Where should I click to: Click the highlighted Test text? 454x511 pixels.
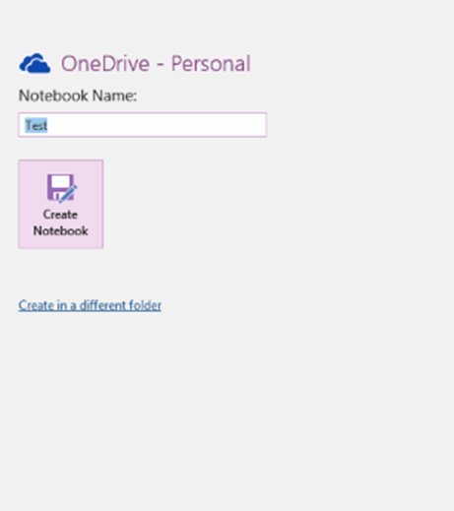[x=36, y=125]
